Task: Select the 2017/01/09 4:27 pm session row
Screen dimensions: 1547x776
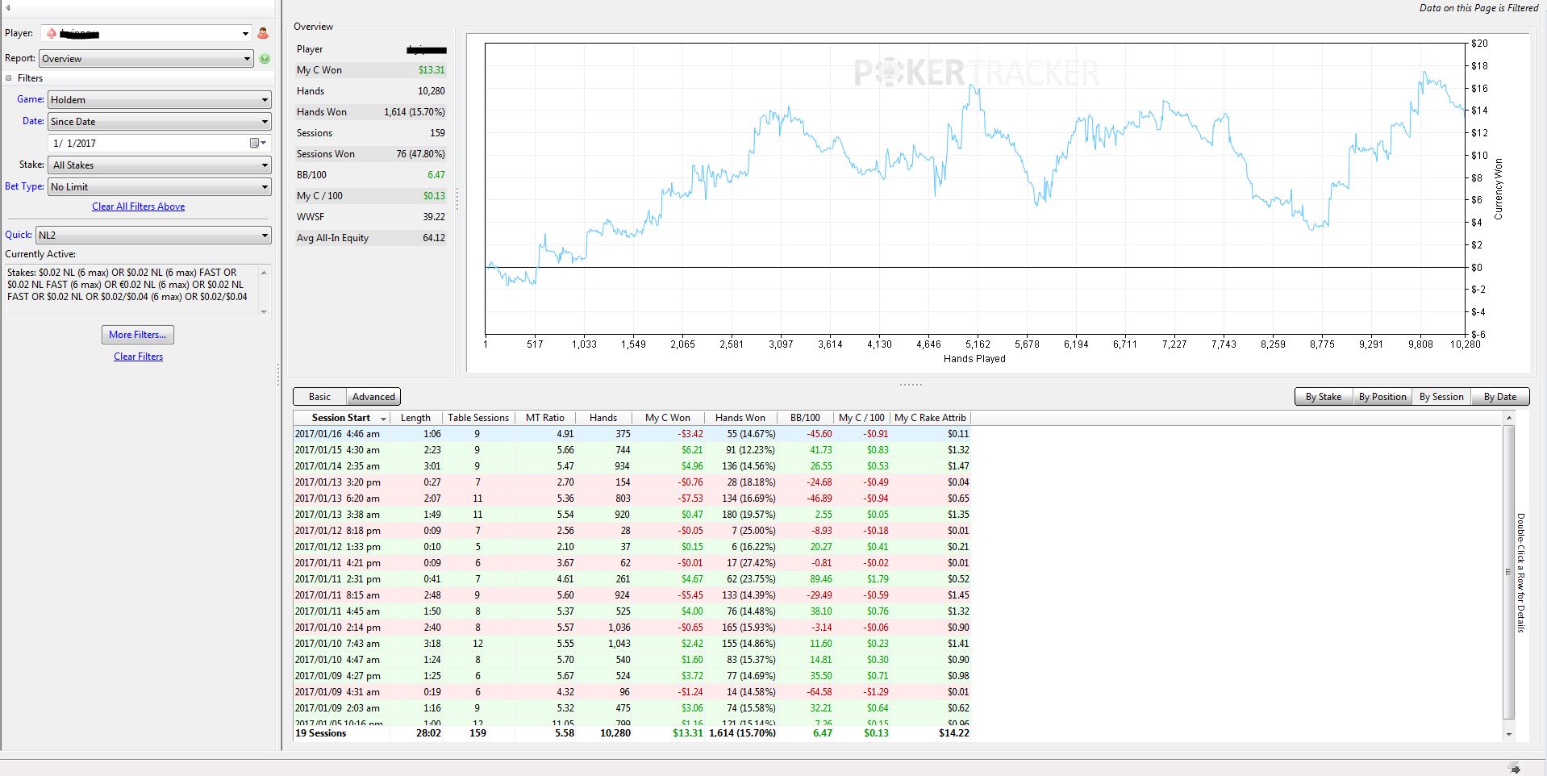Action: 632,676
